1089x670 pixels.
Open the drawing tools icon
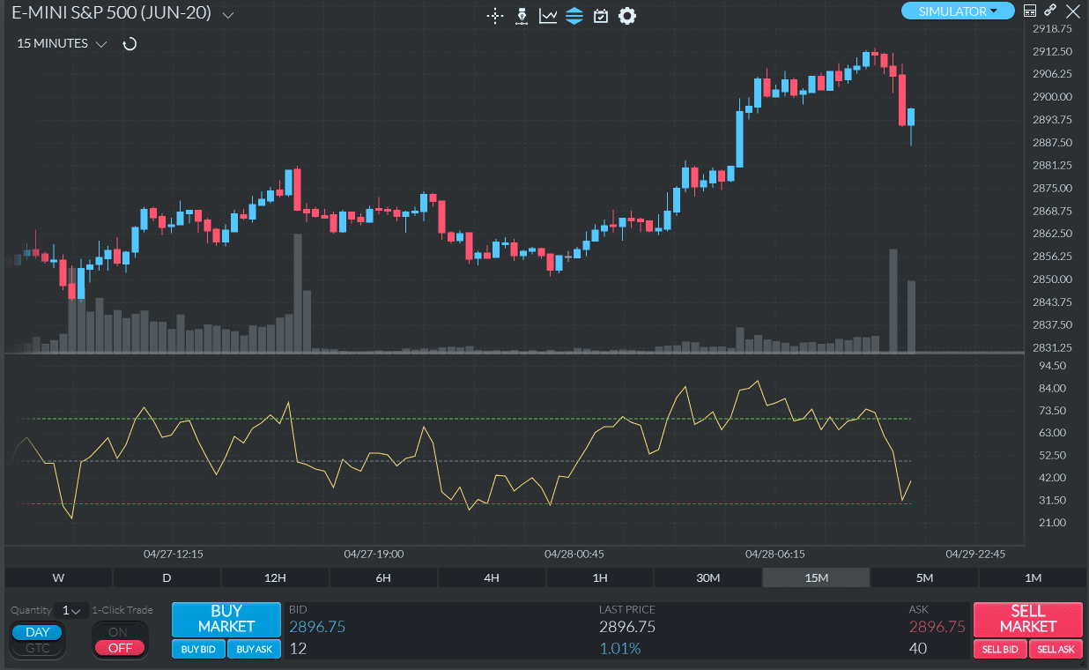[x=521, y=16]
